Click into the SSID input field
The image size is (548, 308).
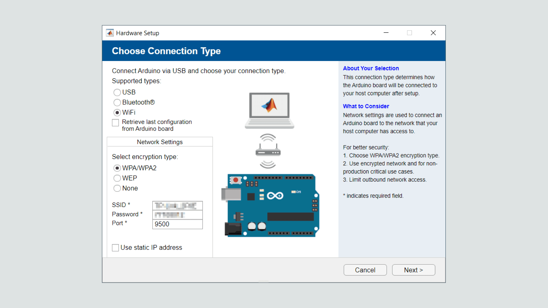tap(177, 205)
